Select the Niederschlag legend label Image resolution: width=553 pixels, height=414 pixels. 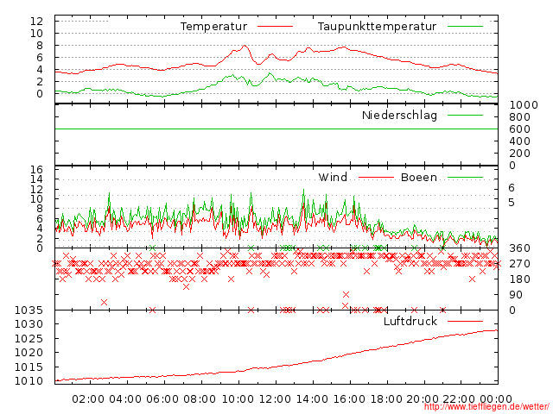tap(399, 115)
